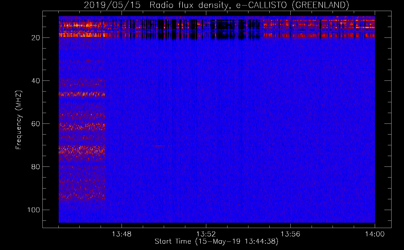
Task: Click the frequency tick label 40
Action: coord(36,81)
